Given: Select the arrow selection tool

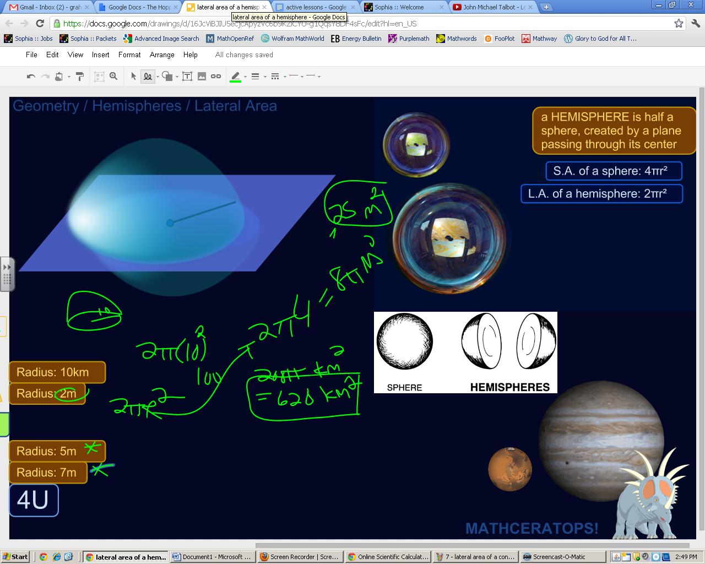Looking at the screenshot, I should coord(133,76).
